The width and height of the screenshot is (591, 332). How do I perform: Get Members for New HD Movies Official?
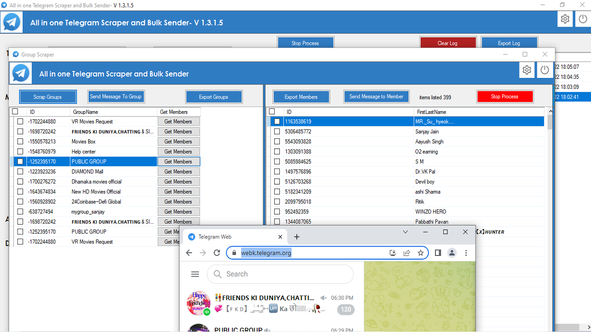pos(178,192)
